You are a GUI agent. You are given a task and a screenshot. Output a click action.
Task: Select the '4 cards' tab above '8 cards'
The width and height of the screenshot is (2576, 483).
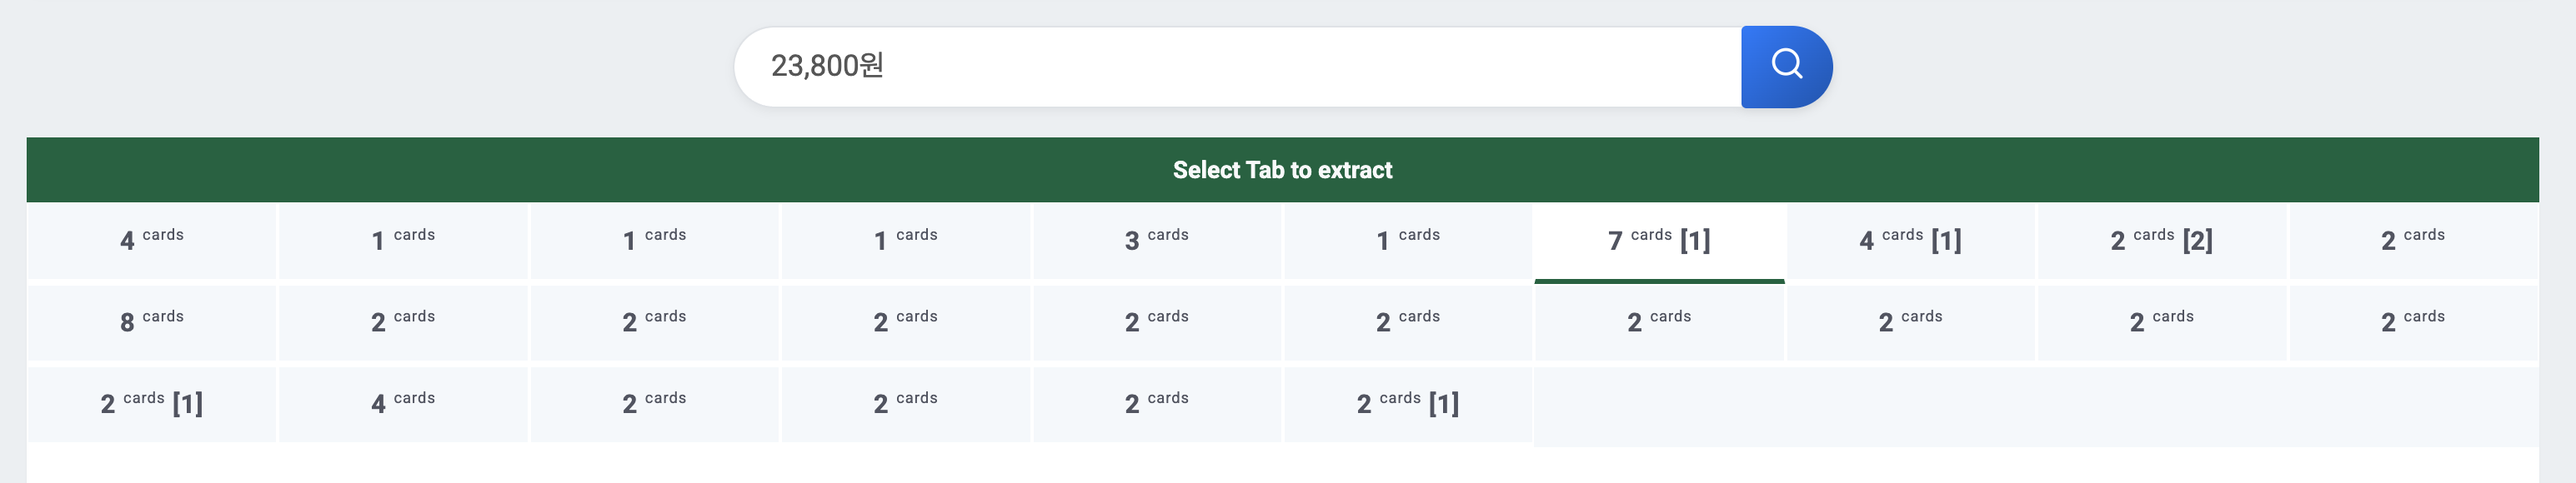(152, 241)
